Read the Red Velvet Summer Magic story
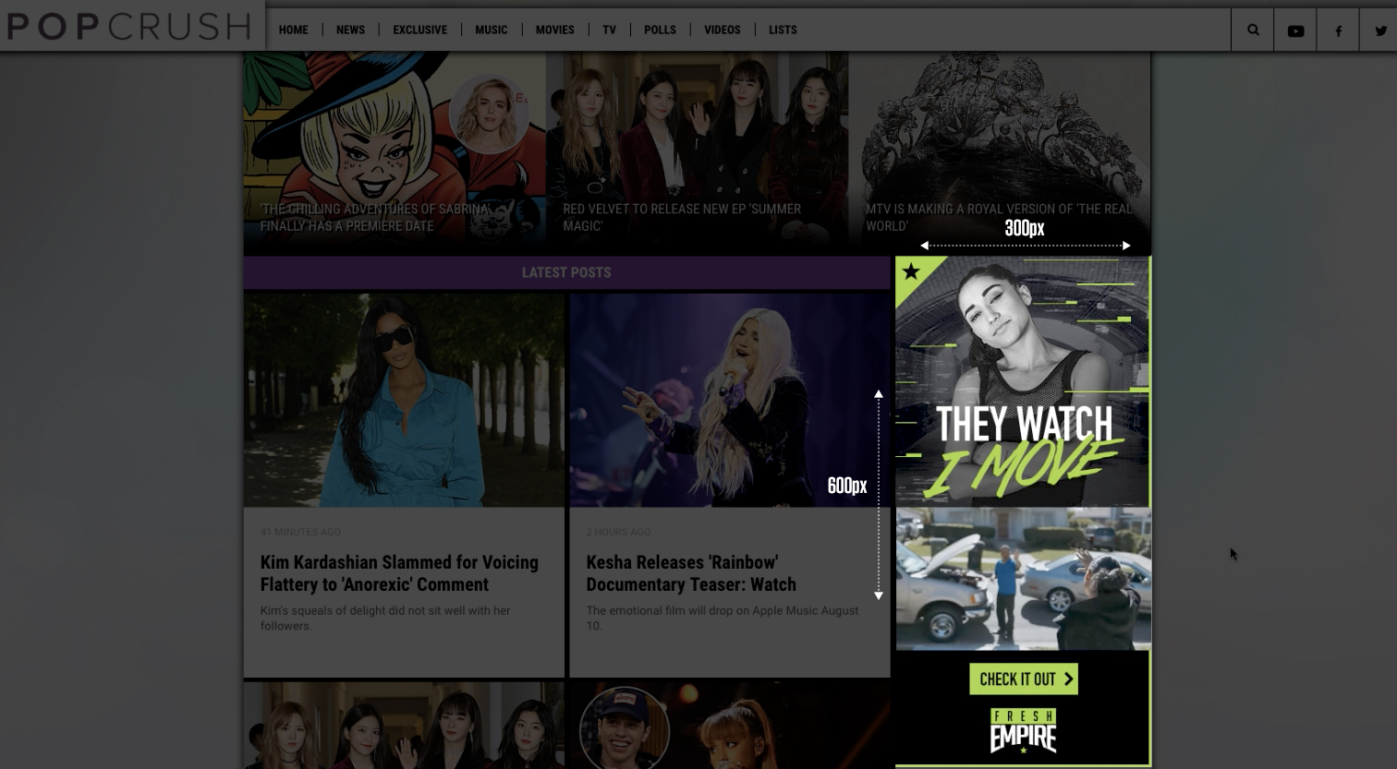 [682, 217]
